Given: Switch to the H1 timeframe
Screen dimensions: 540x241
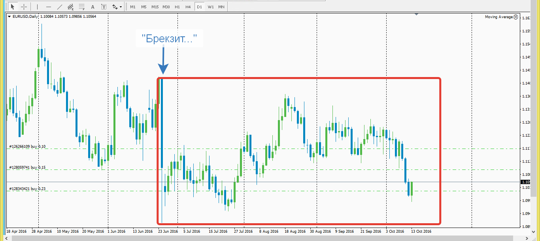Looking at the screenshot, I should pos(177,7).
